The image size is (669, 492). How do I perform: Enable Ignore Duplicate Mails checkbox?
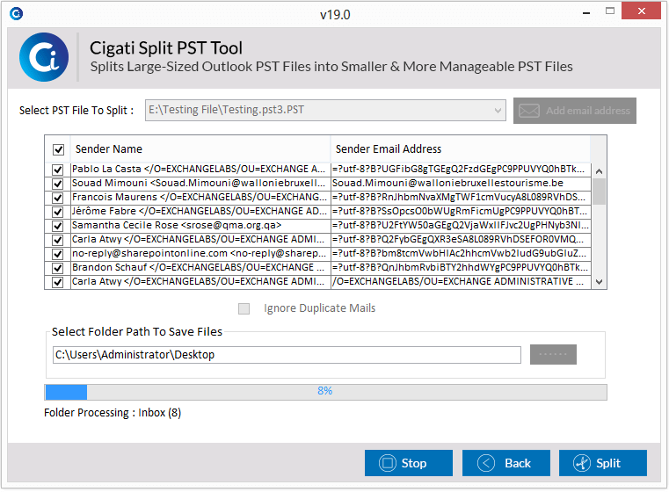(244, 308)
